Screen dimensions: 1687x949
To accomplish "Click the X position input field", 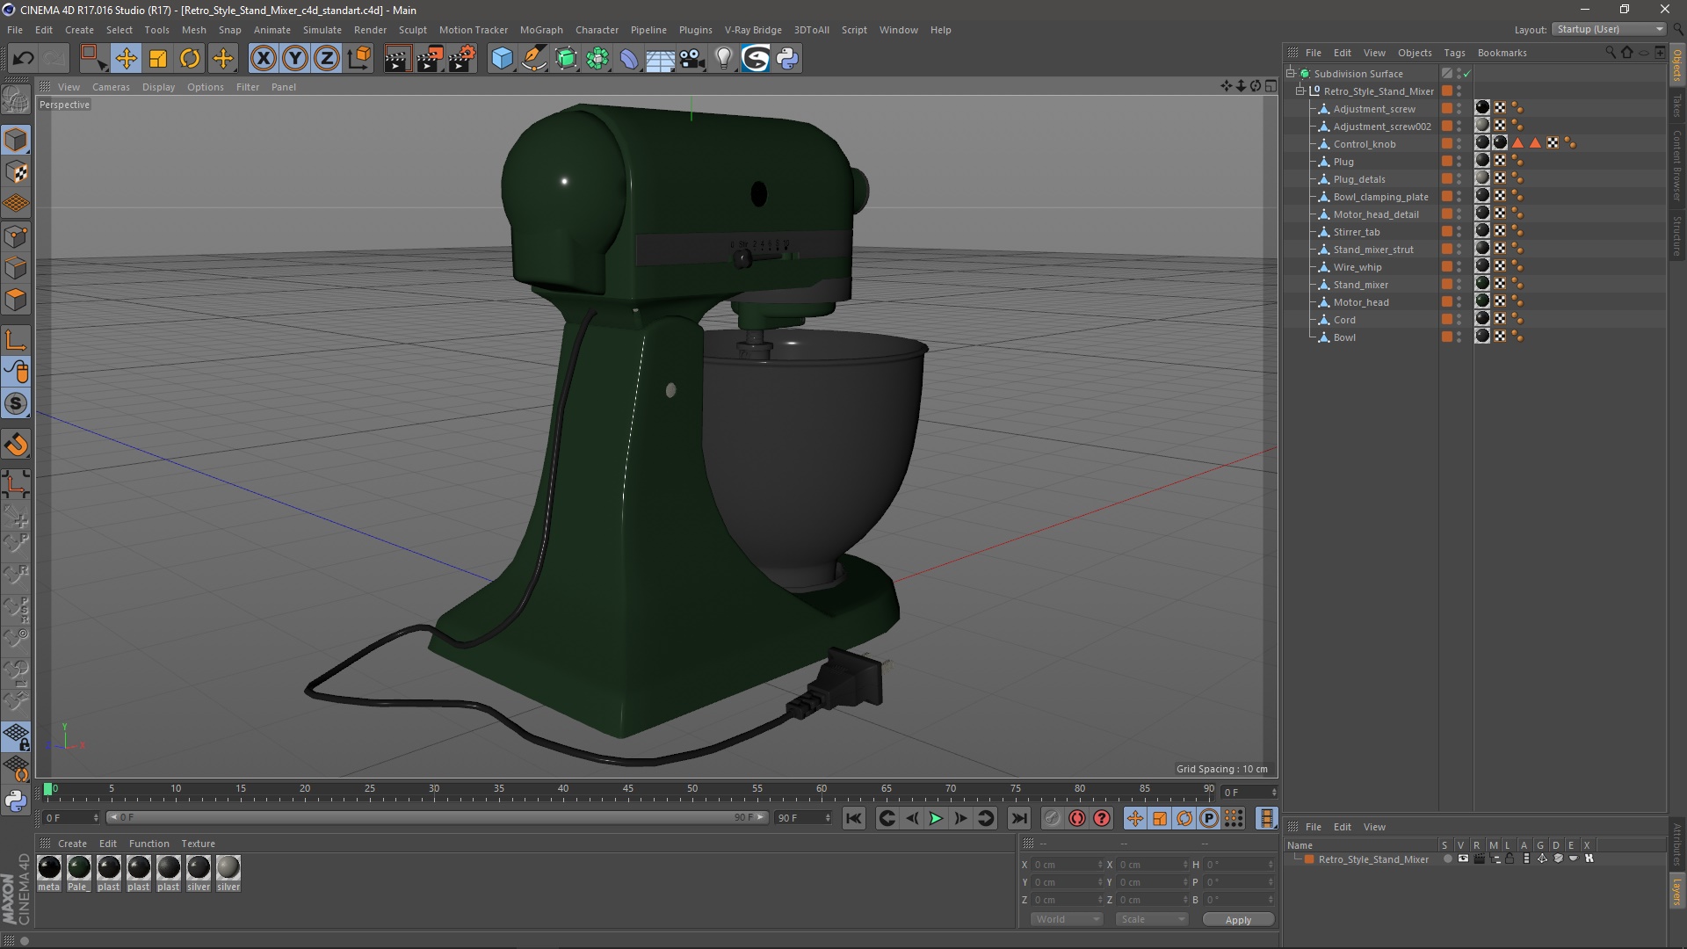I will (1067, 865).
